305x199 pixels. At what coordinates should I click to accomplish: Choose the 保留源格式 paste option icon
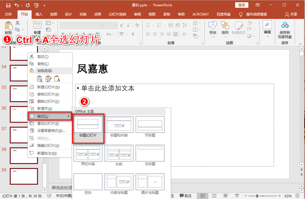pos(39,79)
